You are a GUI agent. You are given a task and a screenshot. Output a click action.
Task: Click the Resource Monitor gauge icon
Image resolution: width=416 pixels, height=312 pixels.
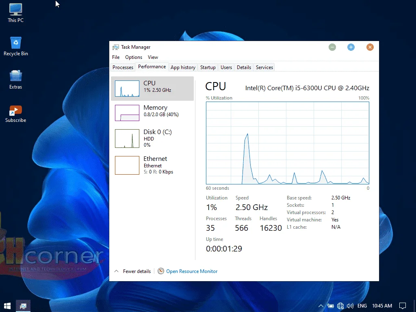tap(160, 271)
